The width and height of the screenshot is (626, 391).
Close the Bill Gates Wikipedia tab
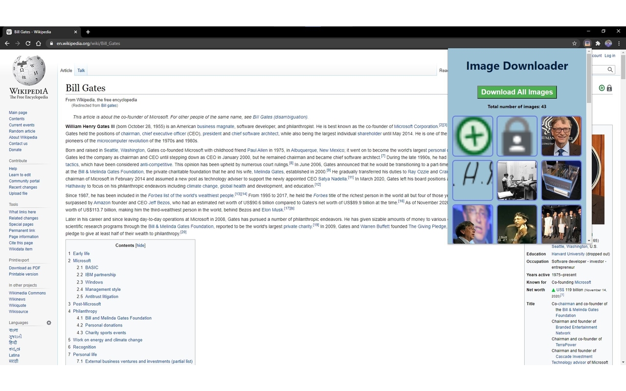tap(76, 32)
